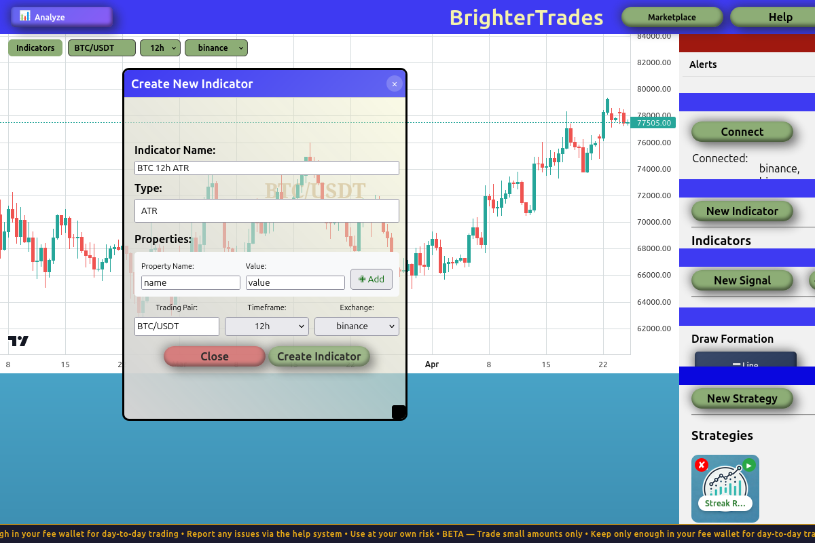Open the Marketplace page

(672, 17)
